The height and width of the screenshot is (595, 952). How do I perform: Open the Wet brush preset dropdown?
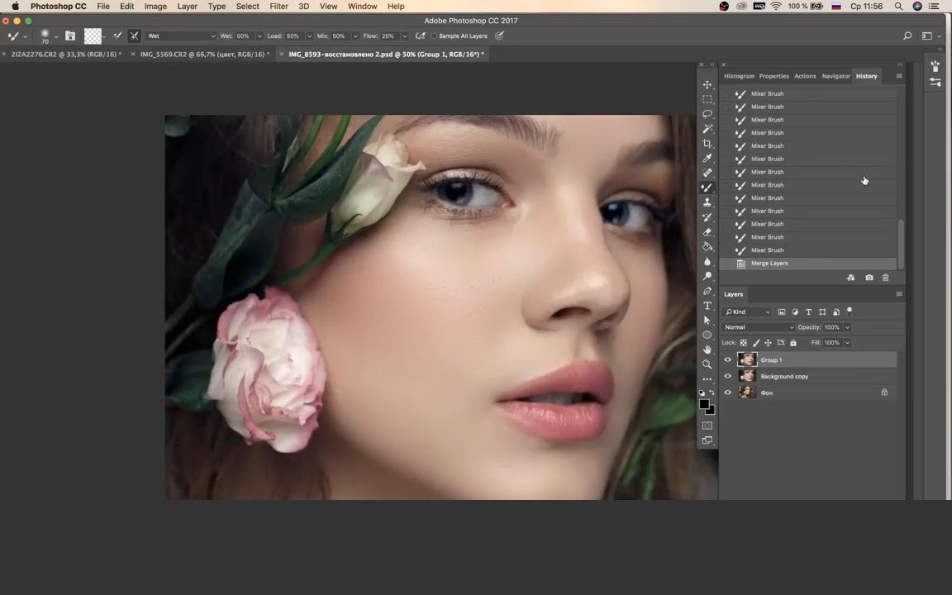click(180, 36)
